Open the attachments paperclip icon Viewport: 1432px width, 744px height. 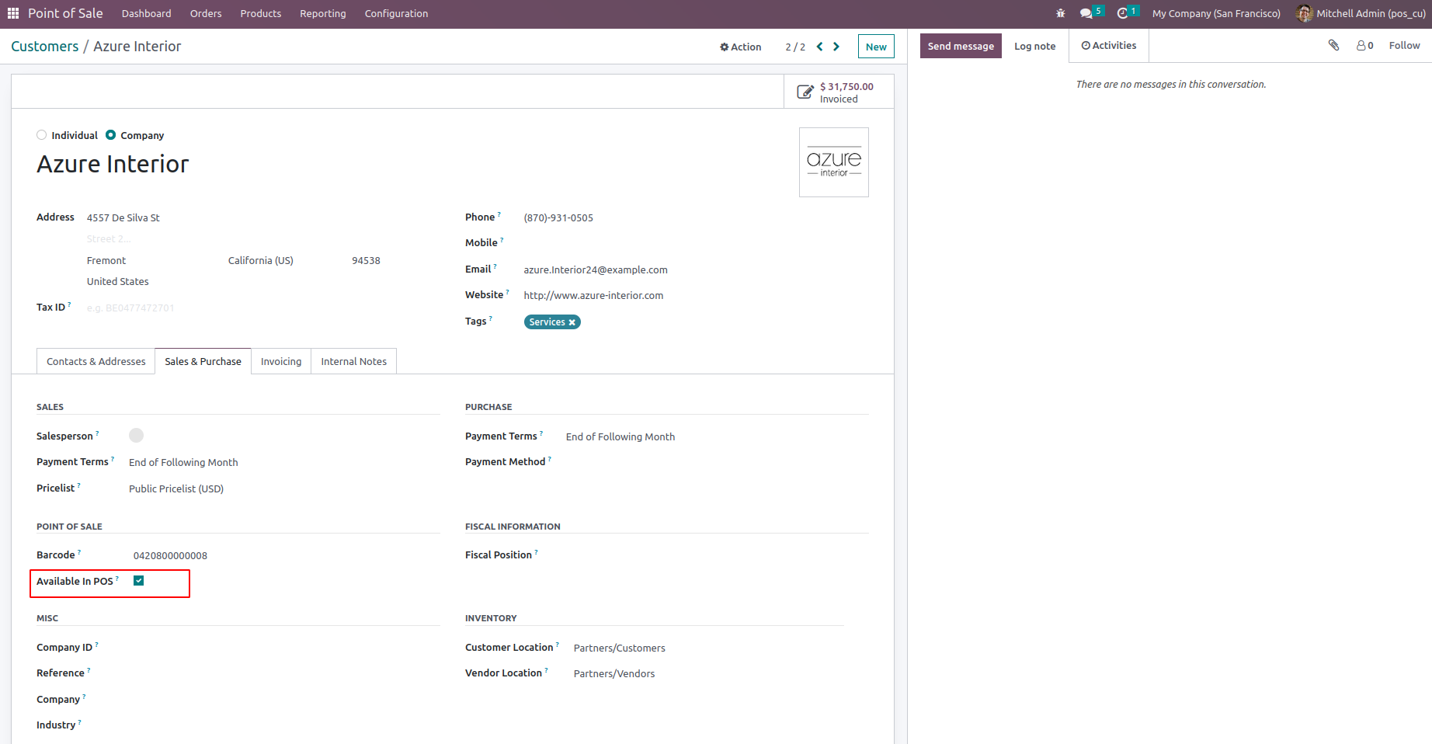coord(1334,45)
